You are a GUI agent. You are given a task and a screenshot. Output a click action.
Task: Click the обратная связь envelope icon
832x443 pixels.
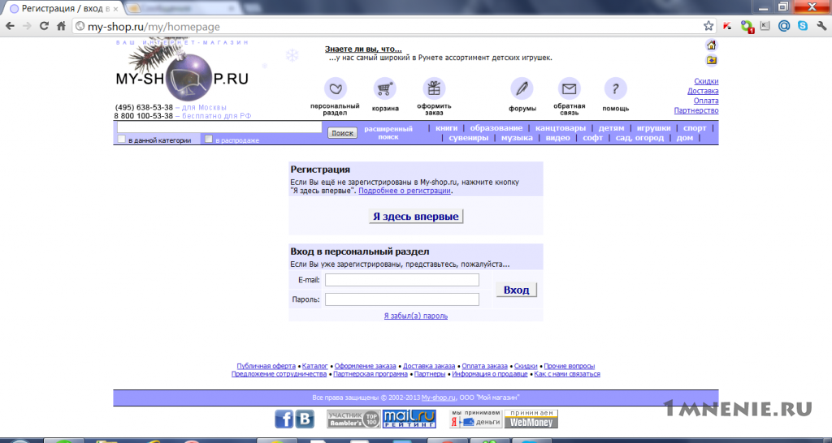(x=570, y=88)
